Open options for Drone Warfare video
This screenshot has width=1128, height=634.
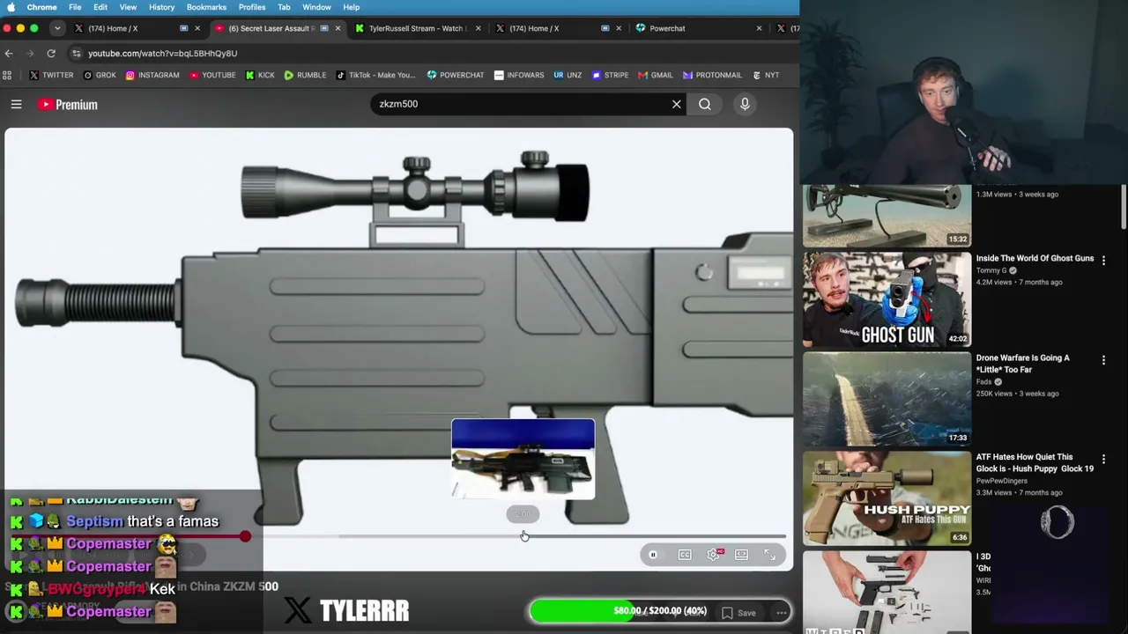point(1103,360)
